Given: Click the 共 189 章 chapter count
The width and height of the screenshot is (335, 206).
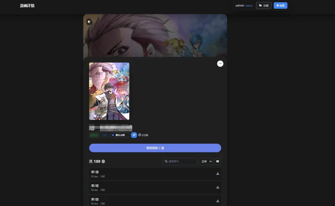Looking at the screenshot, I should click(x=97, y=161).
